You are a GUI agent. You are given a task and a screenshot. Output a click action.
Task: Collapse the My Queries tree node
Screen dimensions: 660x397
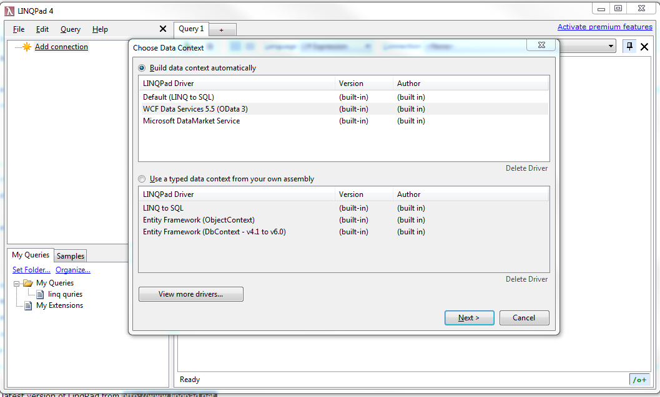click(17, 284)
